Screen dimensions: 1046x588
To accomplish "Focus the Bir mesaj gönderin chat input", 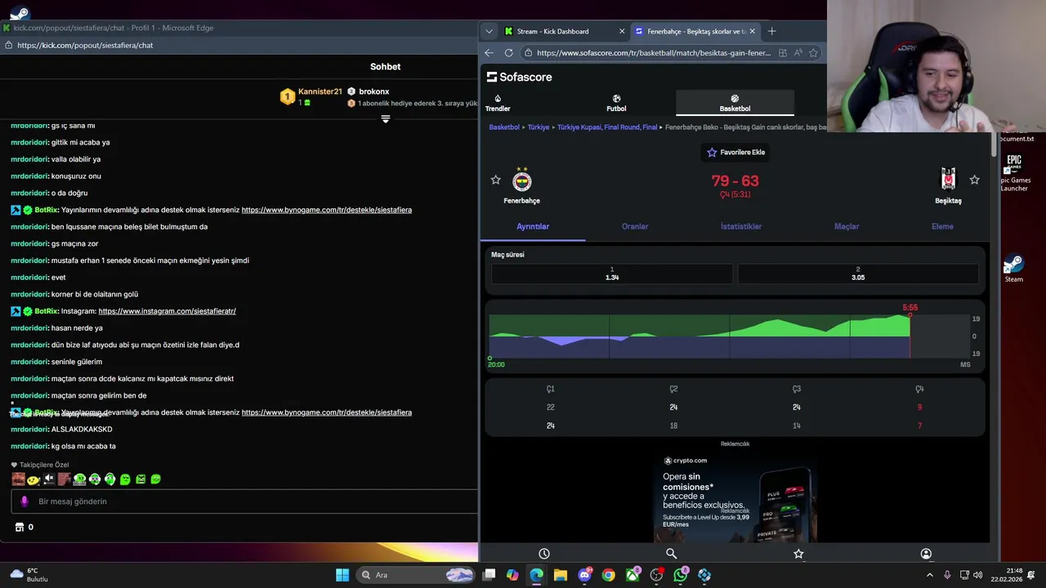I will (x=244, y=501).
